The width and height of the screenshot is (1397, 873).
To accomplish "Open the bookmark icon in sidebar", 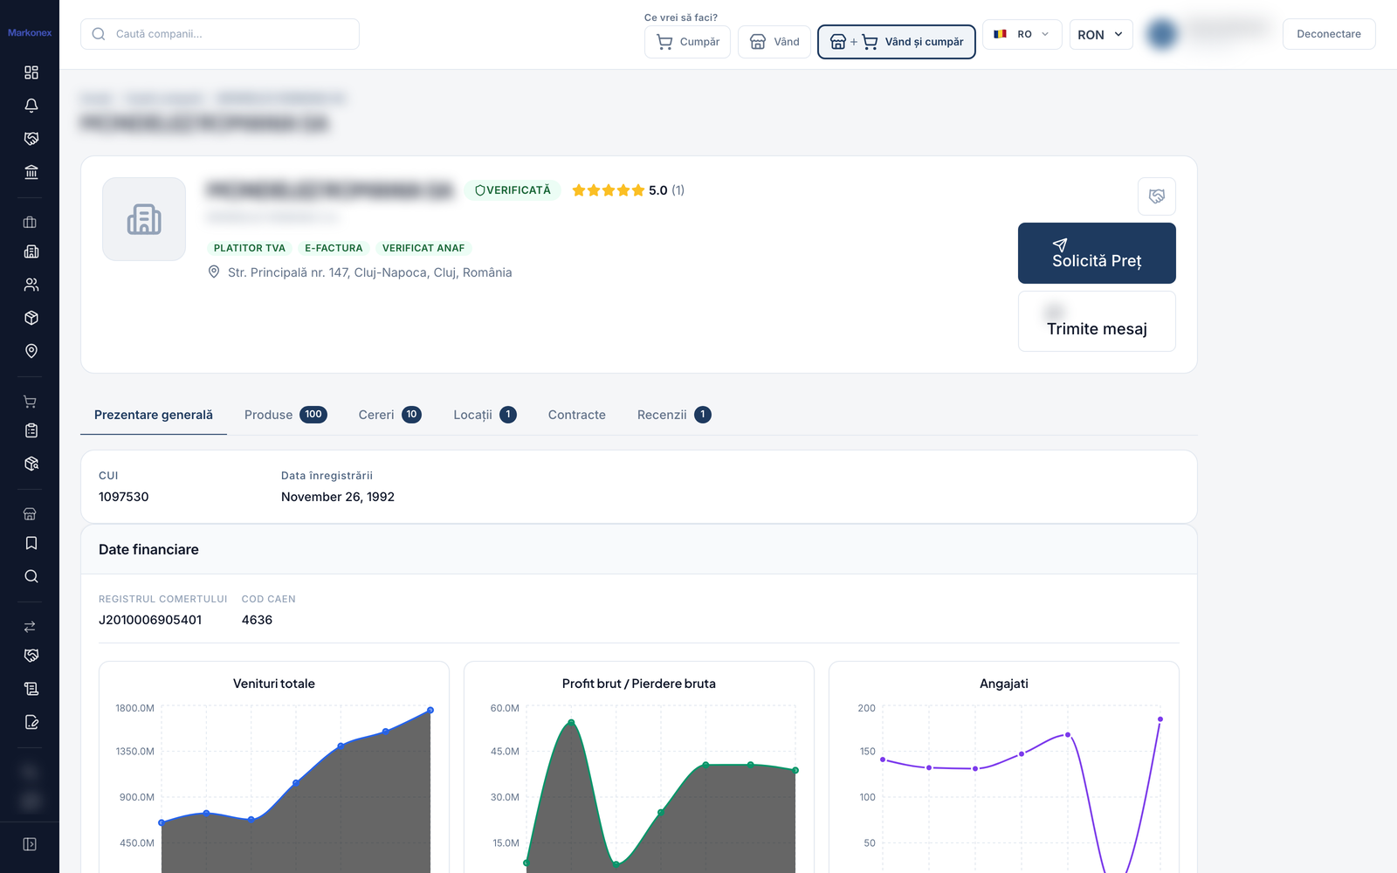I will 31,543.
